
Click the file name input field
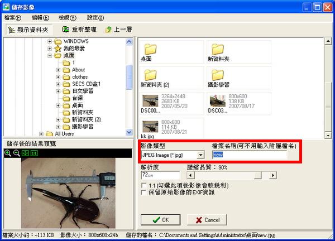(x=249, y=155)
